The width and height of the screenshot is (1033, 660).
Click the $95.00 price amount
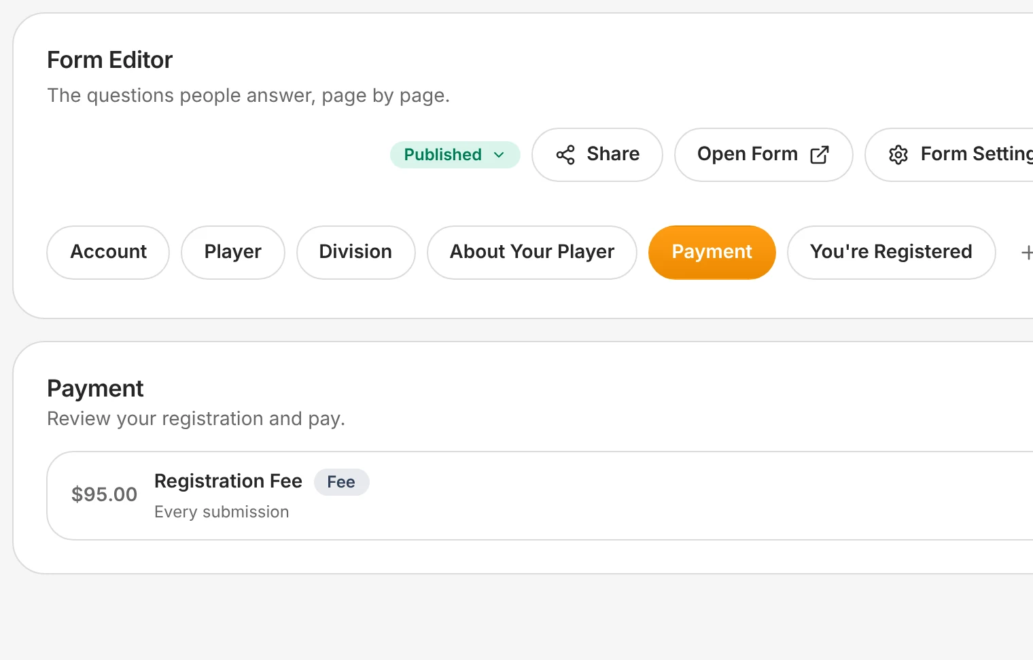click(x=104, y=494)
